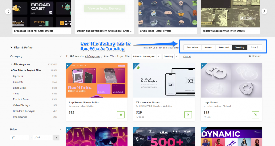Viewport: 275px width, 146px height.
Task: Open Brush Titles After Effects card
Action: click(x=168, y=17)
